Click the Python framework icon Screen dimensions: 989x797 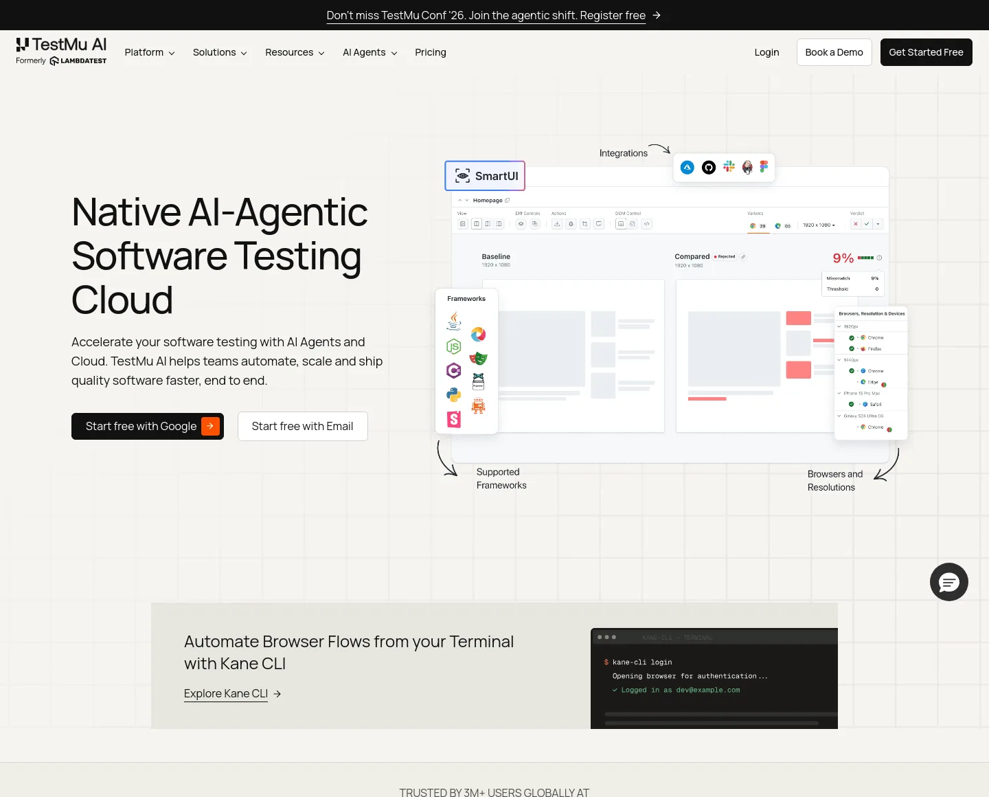[x=454, y=395]
